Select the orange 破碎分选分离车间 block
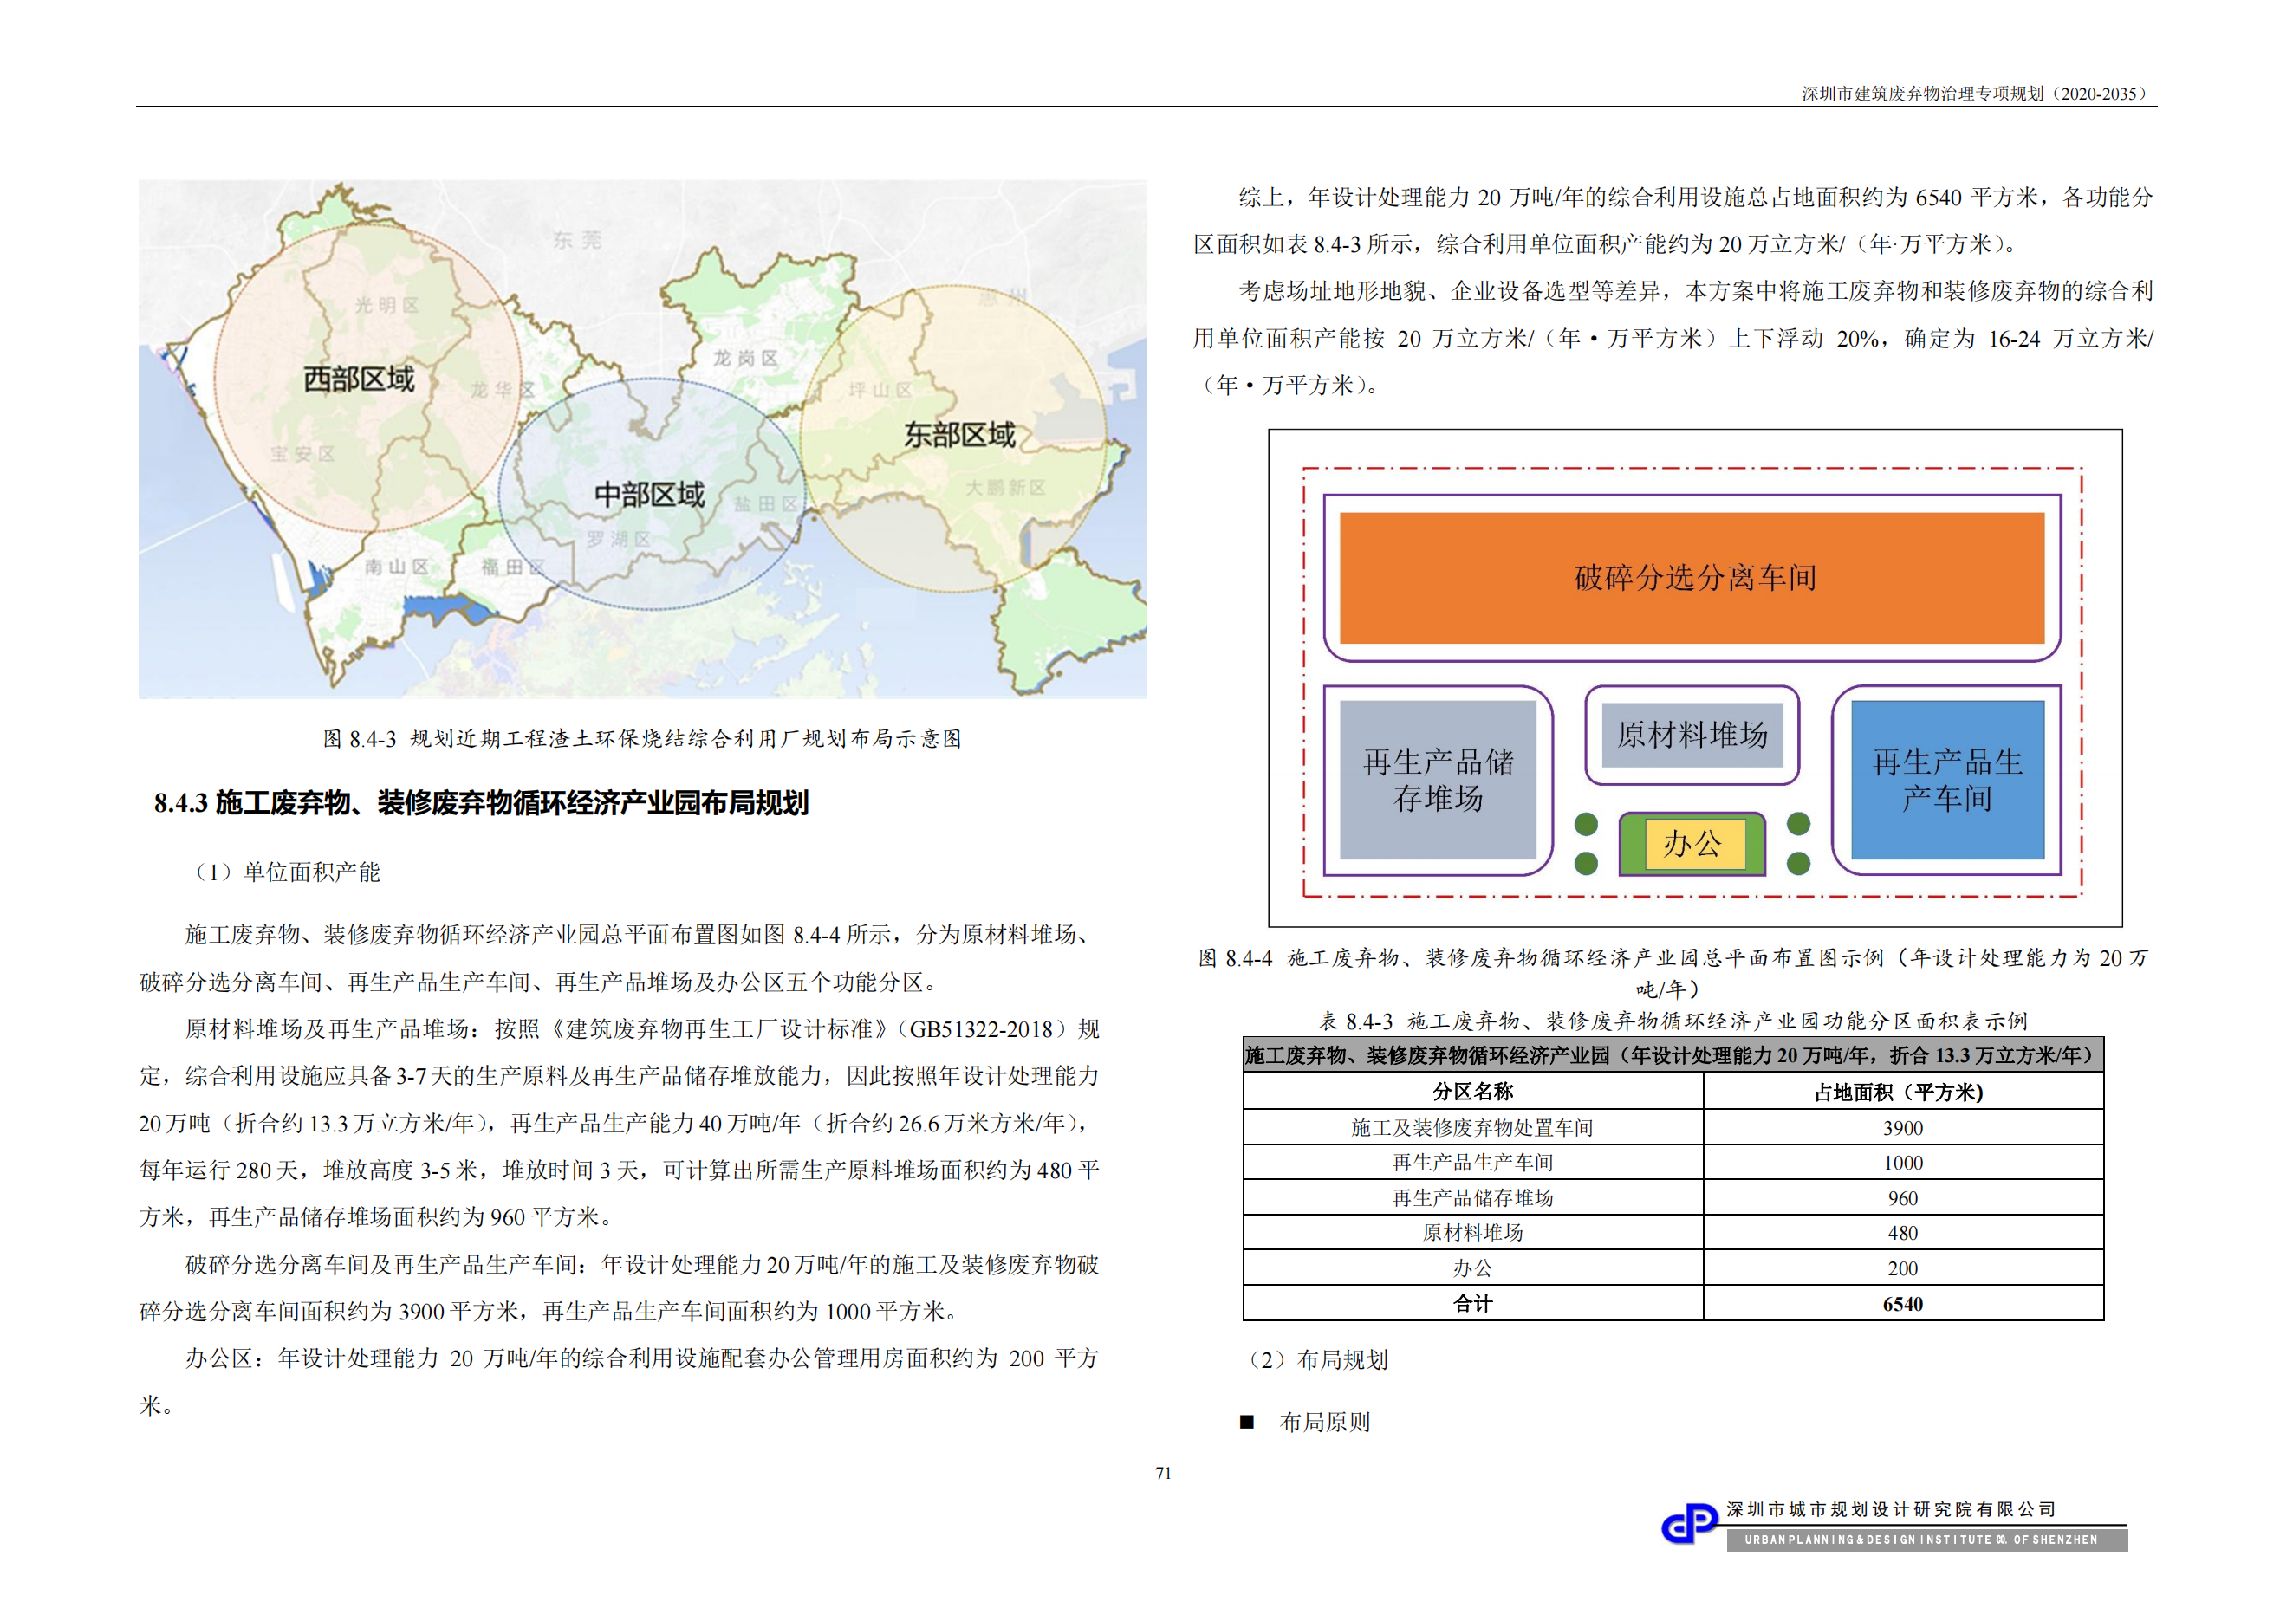Image resolution: width=2293 pixels, height=1621 pixels. pyautogui.click(x=1692, y=578)
